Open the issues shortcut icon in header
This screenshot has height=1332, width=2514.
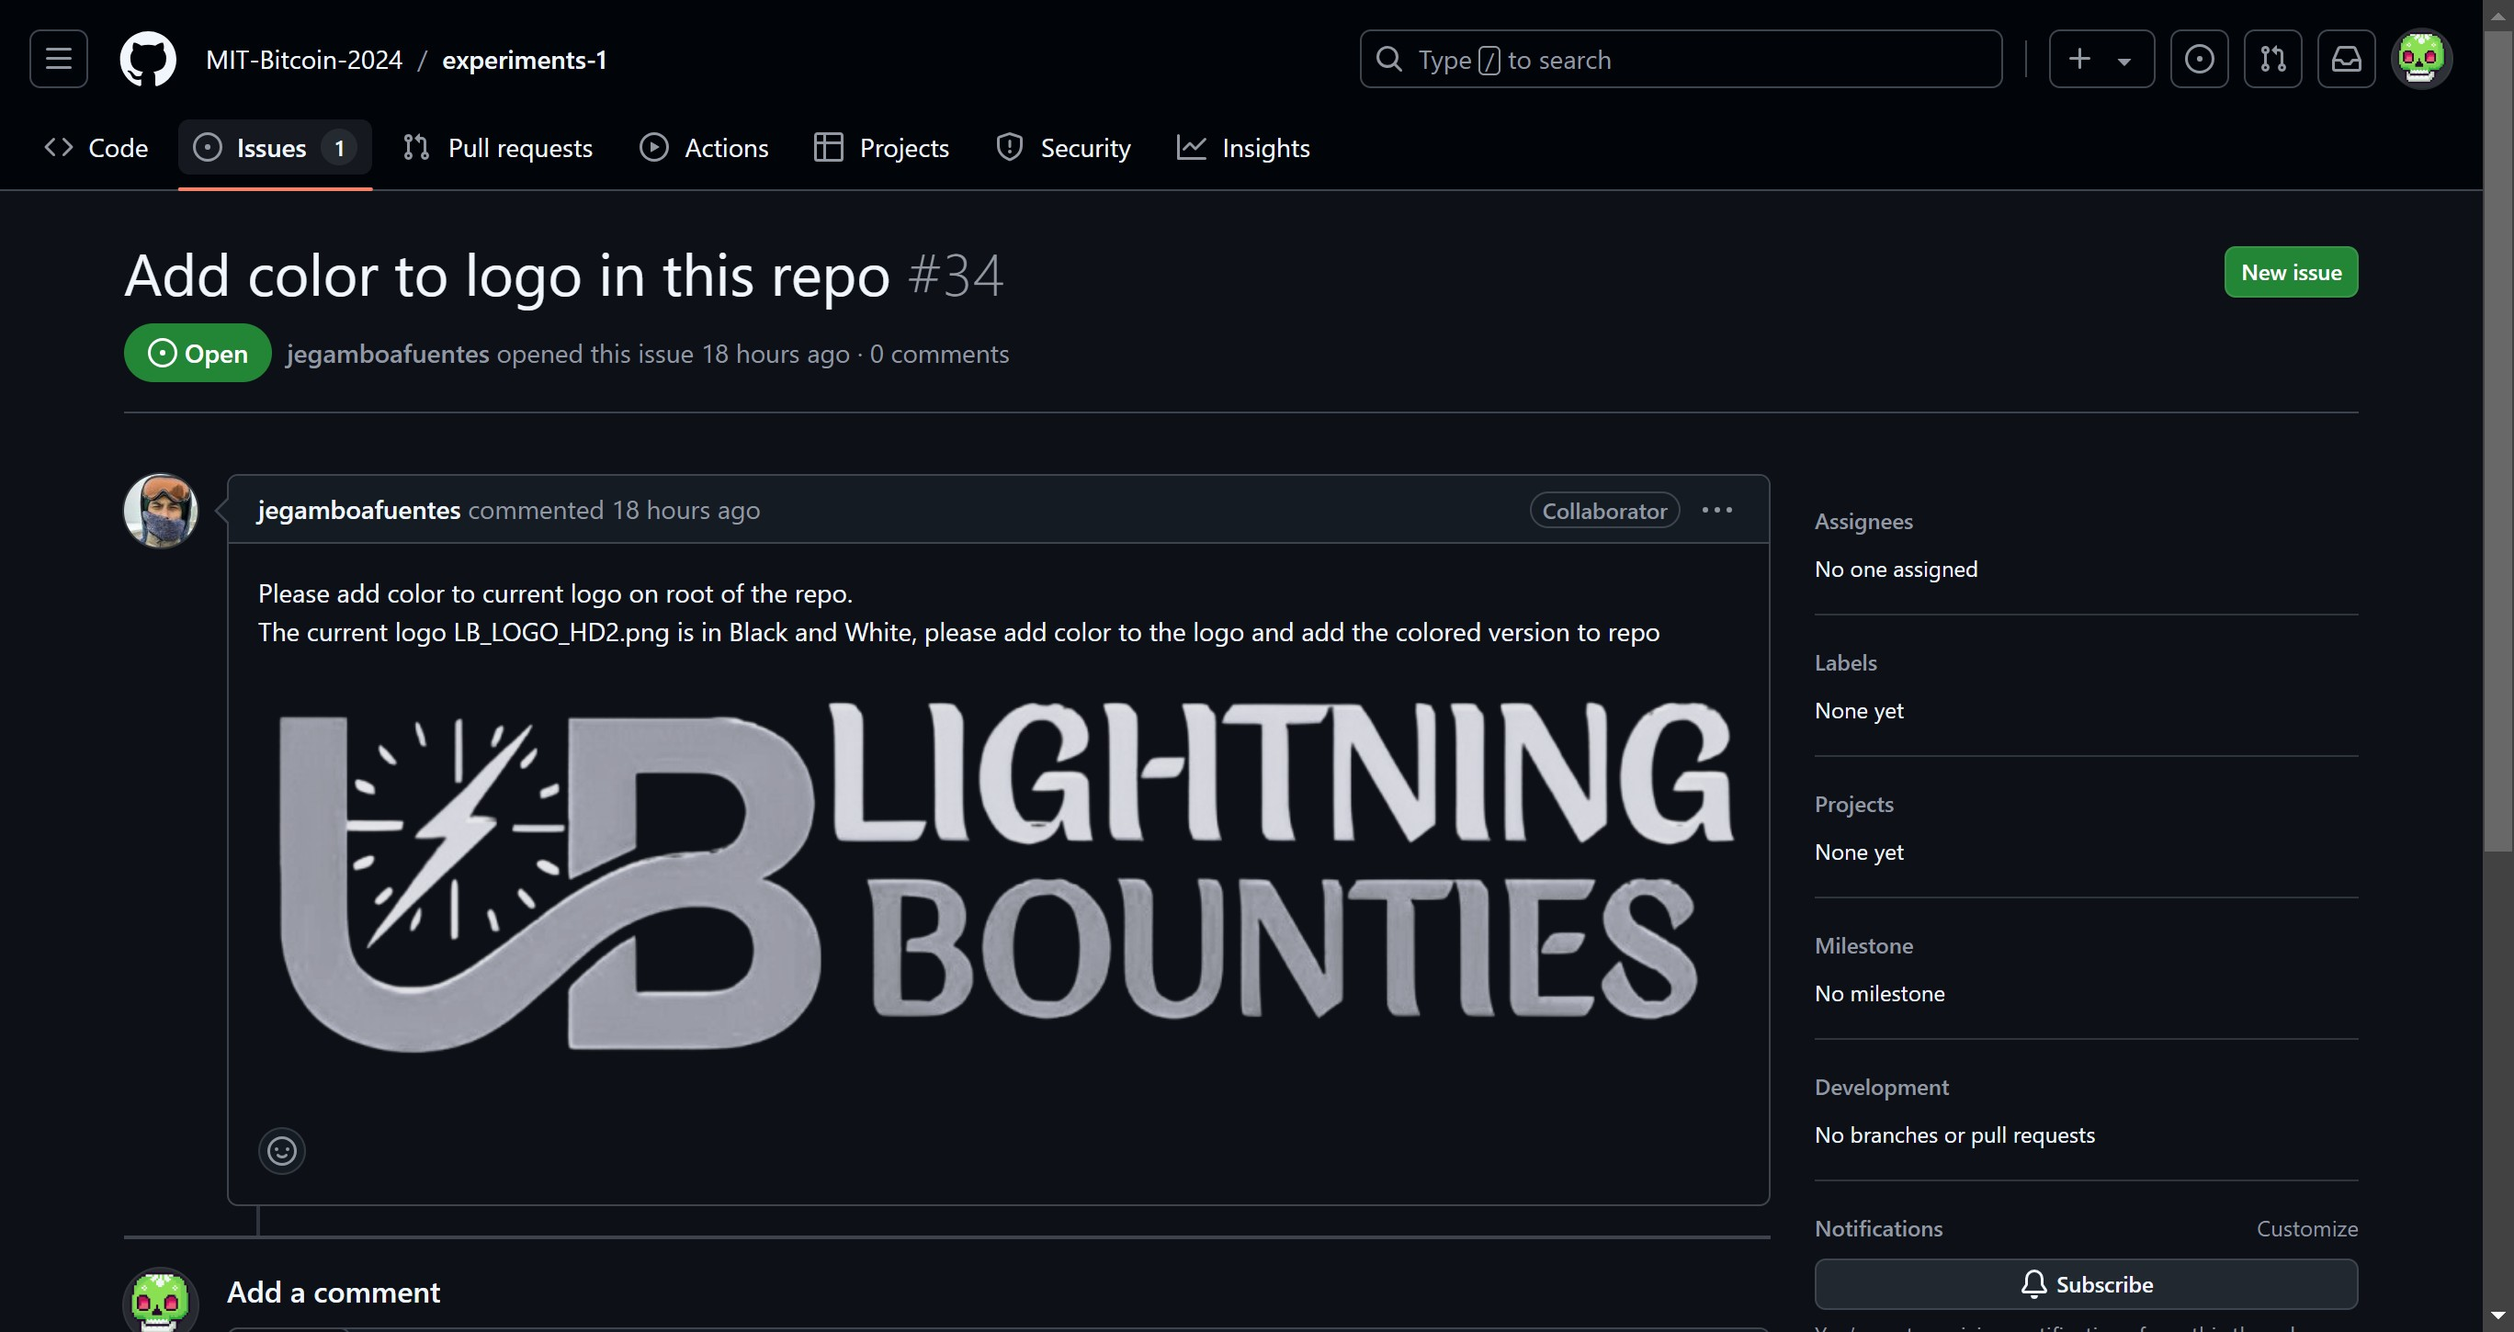2199,60
